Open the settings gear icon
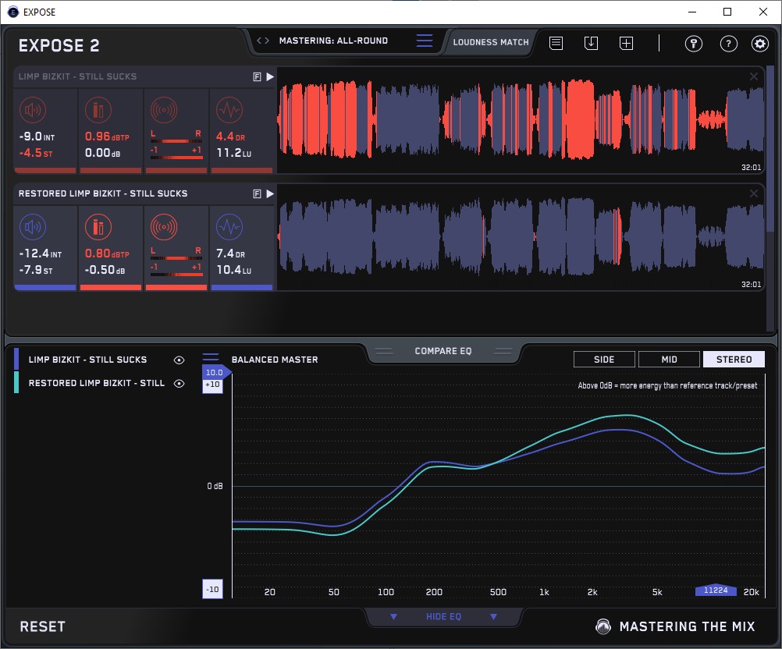The width and height of the screenshot is (782, 649). tap(759, 44)
